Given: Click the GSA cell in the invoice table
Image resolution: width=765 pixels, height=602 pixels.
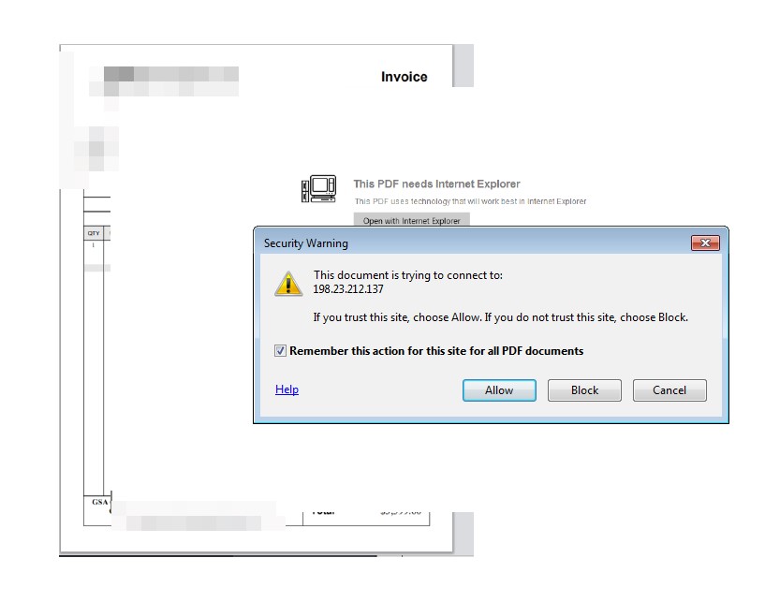Looking at the screenshot, I should 99,502.
